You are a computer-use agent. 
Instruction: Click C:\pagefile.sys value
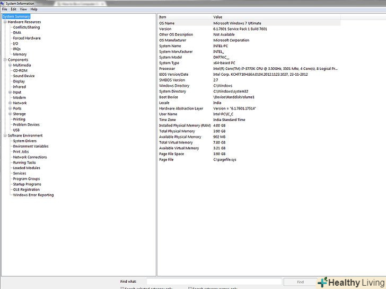[x=224, y=159]
